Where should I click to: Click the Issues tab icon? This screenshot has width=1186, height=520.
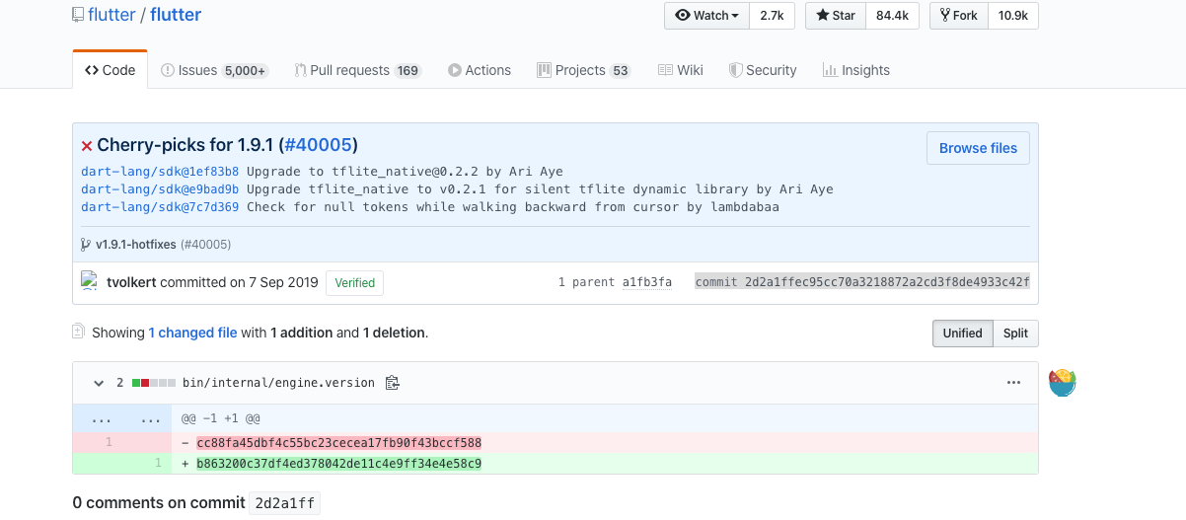click(x=168, y=70)
